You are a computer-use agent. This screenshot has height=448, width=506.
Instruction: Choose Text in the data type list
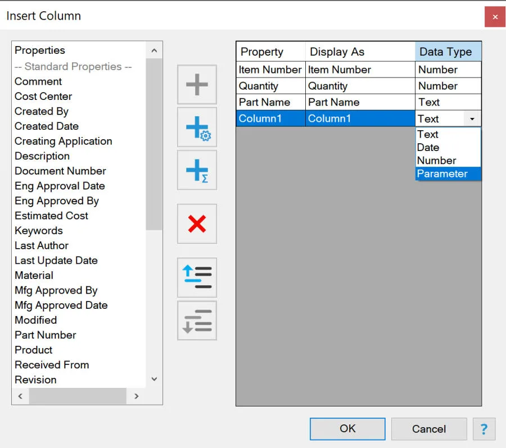pyautogui.click(x=448, y=134)
